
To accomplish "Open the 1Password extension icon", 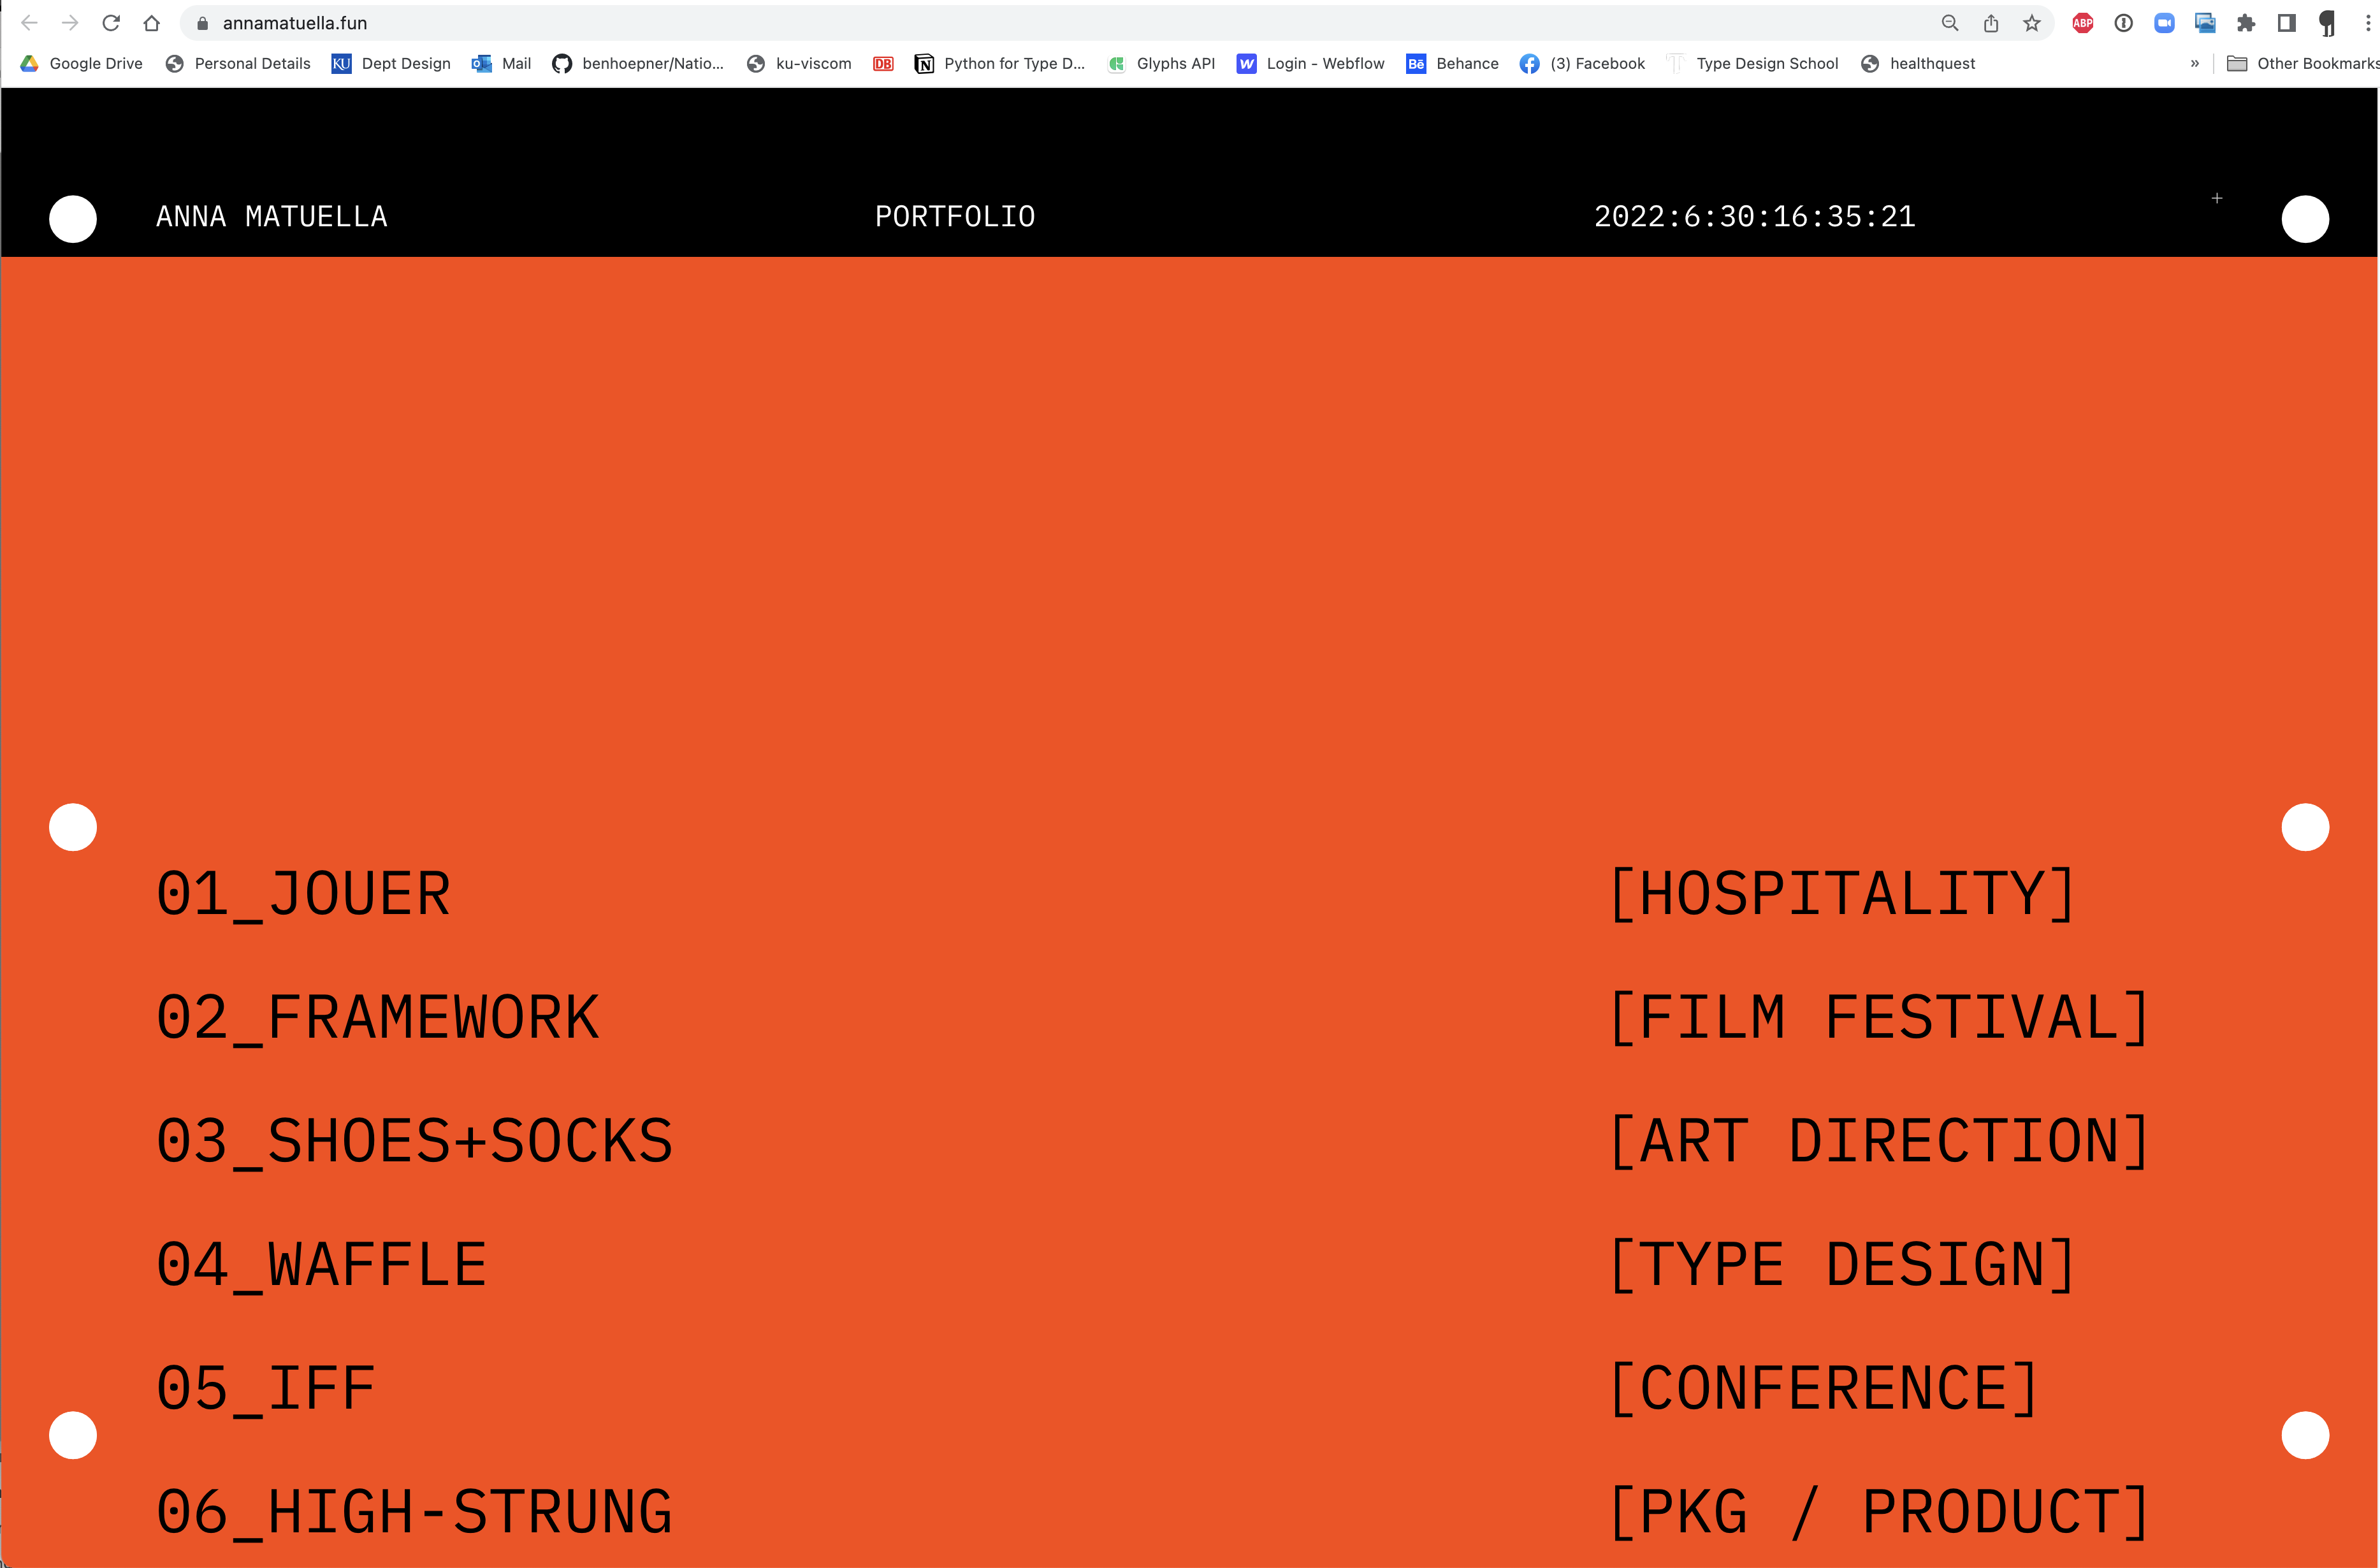I will click(2124, 23).
